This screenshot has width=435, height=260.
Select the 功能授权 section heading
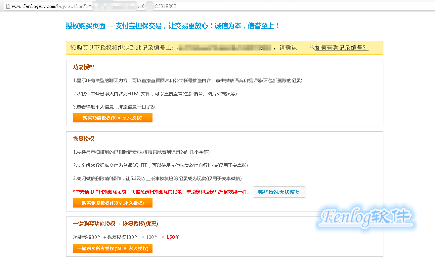[84, 67]
